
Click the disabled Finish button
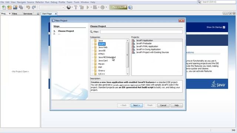tap(150, 105)
